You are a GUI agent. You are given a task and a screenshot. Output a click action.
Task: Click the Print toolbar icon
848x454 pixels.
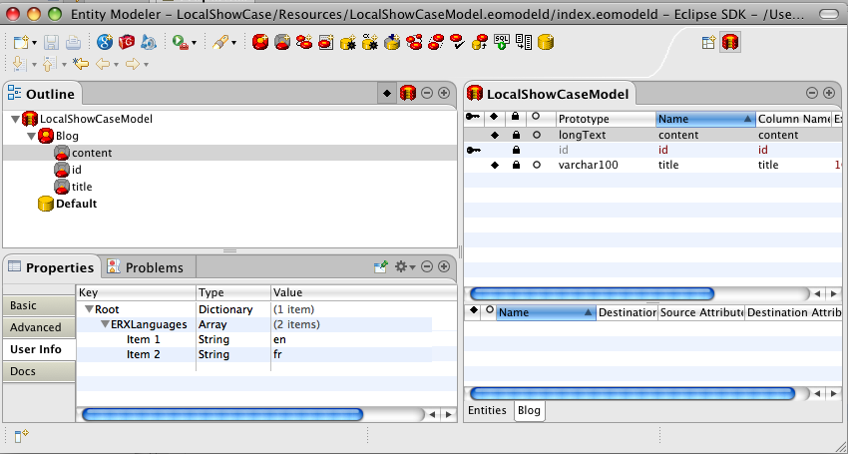pyautogui.click(x=73, y=42)
